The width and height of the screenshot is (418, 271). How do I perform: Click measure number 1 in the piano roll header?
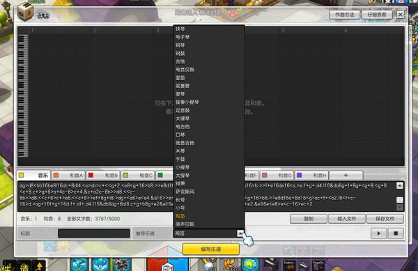(32, 31)
